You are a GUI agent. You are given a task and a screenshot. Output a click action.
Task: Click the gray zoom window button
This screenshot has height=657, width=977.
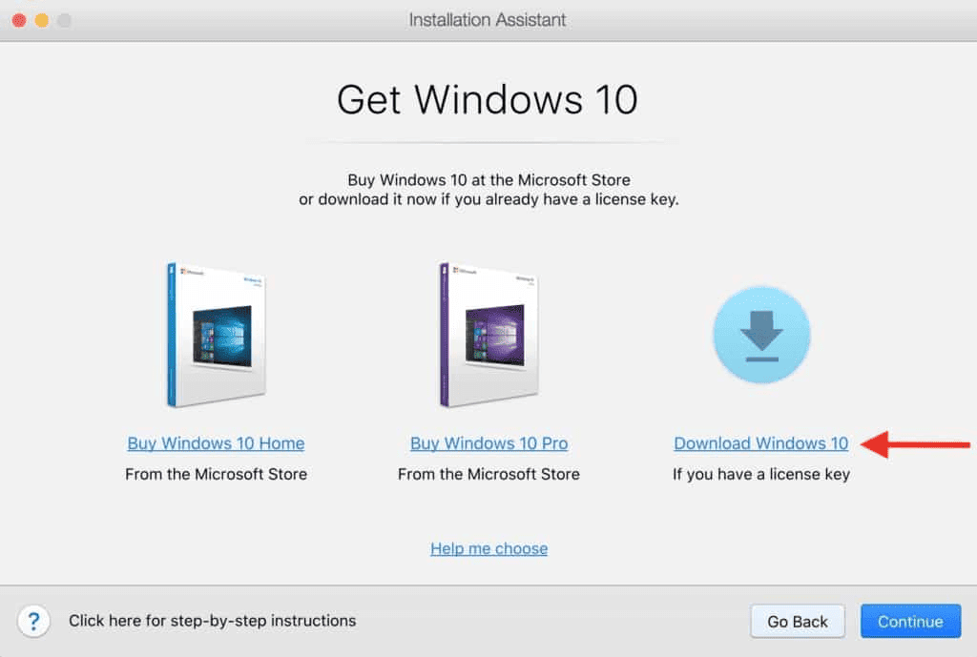point(63,20)
